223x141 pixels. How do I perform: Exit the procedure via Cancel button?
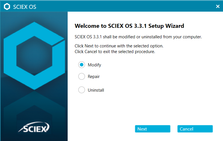[x=195, y=129]
